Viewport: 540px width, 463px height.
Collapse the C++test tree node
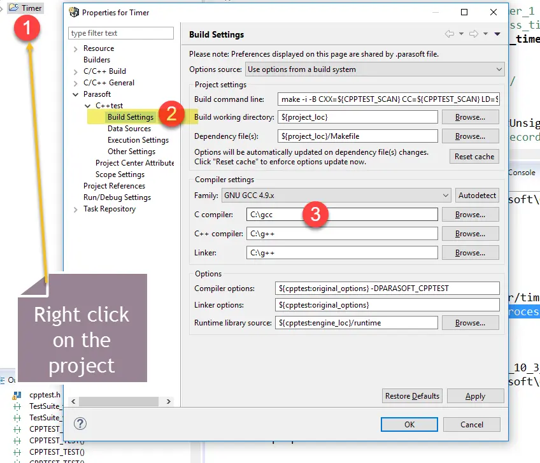(x=88, y=106)
